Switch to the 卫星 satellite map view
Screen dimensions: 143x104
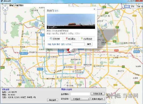tap(133, 6)
